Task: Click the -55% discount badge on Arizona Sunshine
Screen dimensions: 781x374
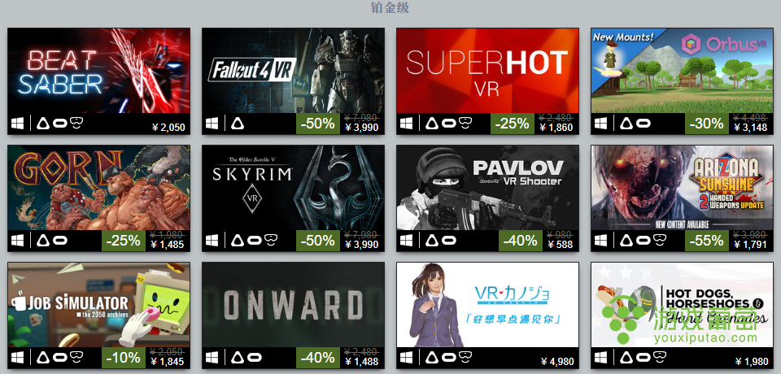Action: (707, 241)
